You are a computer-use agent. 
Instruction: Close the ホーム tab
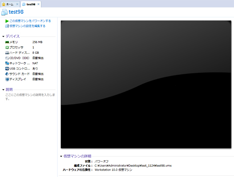pos(17,4)
